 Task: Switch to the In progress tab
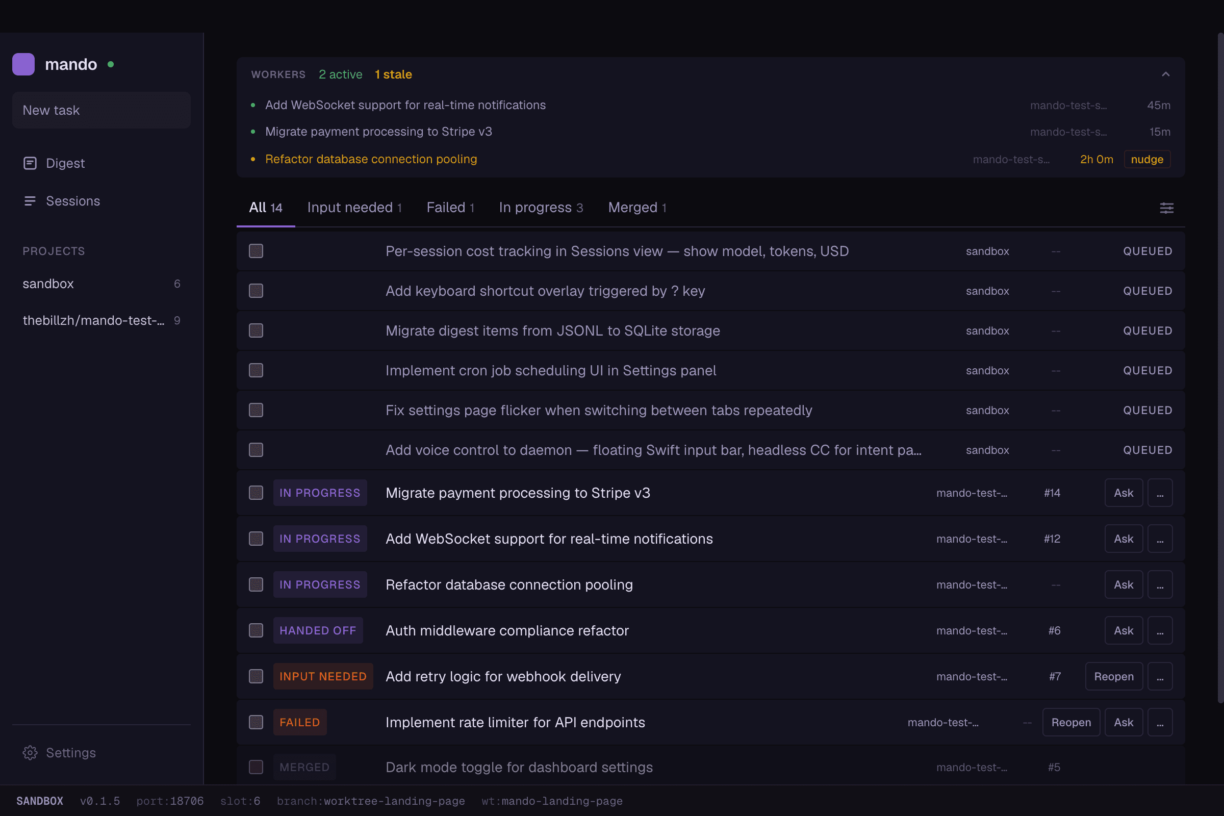click(x=540, y=207)
